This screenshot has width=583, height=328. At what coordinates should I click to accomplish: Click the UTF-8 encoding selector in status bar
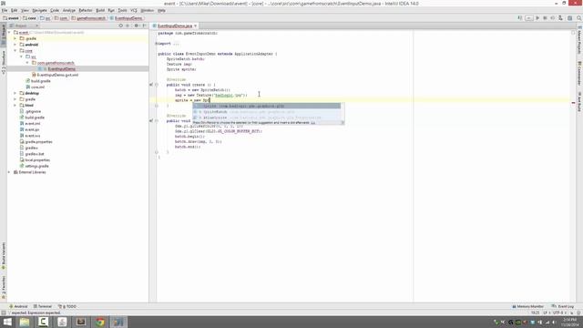[558, 313]
